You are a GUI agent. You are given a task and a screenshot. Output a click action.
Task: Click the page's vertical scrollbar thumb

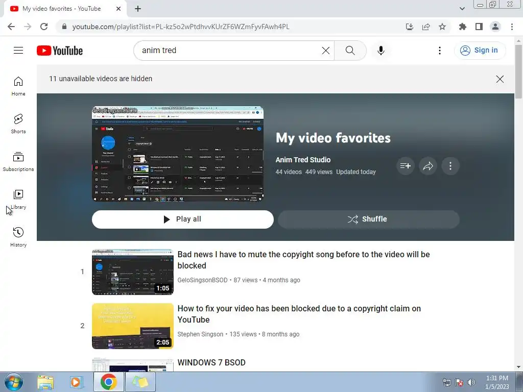pyautogui.click(x=518, y=71)
